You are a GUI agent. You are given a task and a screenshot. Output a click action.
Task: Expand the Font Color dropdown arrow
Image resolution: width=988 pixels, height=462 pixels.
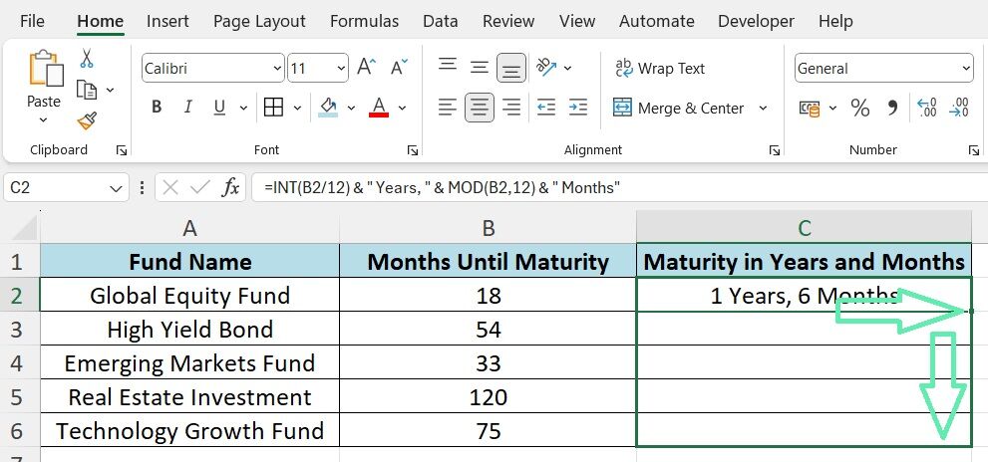[x=402, y=109]
